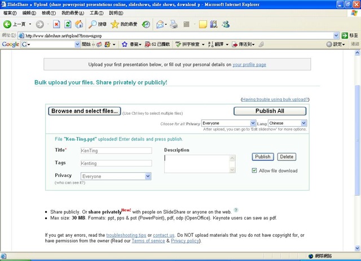The image size is (361, 261).
Task: Click the Description box scroll down arrow
Action: pos(232,170)
